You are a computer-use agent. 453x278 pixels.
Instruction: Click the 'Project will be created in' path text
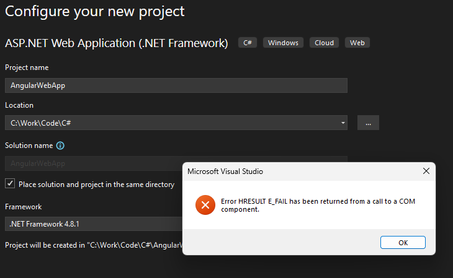pyautogui.click(x=94, y=245)
